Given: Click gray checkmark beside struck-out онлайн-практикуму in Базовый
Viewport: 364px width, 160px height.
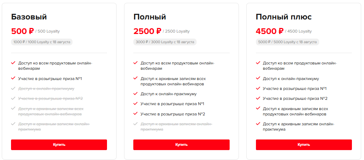Looking at the screenshot, I should click(x=13, y=88).
